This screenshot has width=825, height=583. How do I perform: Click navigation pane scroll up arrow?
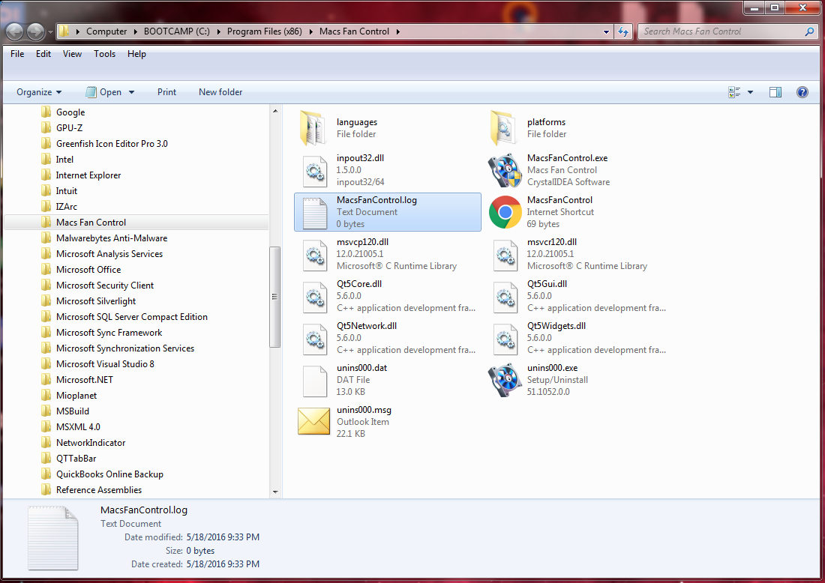coord(274,111)
